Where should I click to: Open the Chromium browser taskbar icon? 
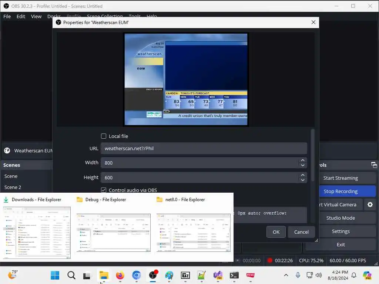pos(136,275)
